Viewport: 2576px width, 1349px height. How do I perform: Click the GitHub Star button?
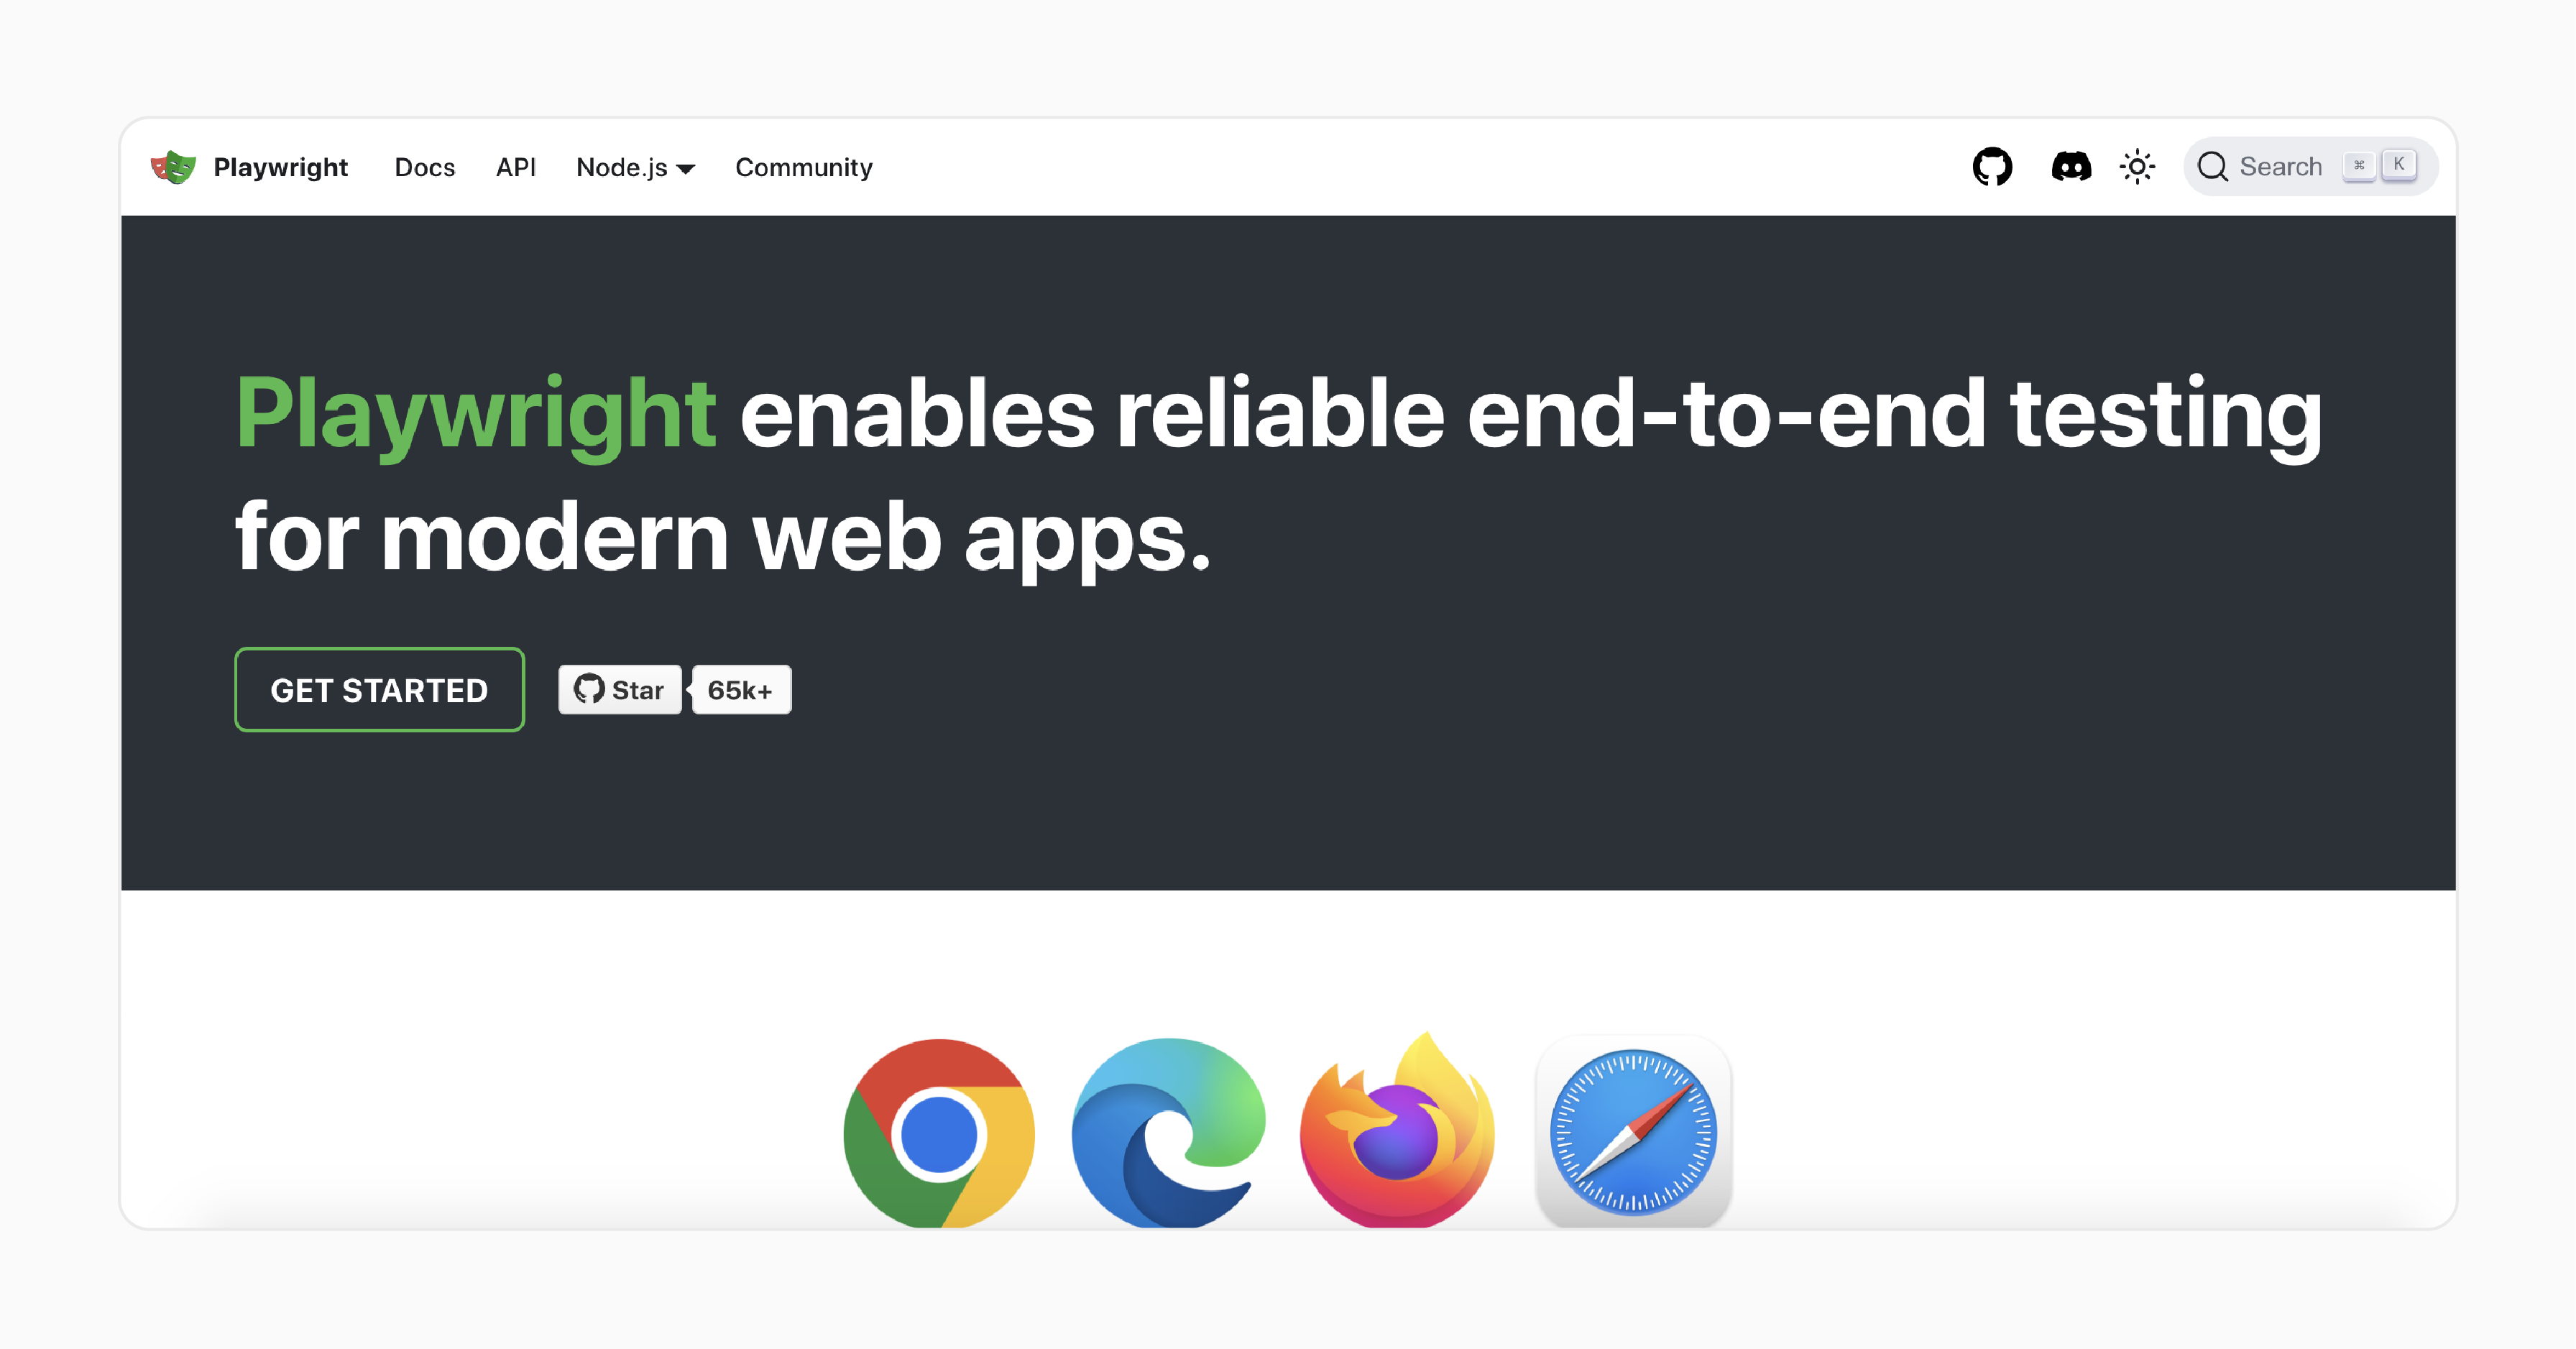[622, 690]
